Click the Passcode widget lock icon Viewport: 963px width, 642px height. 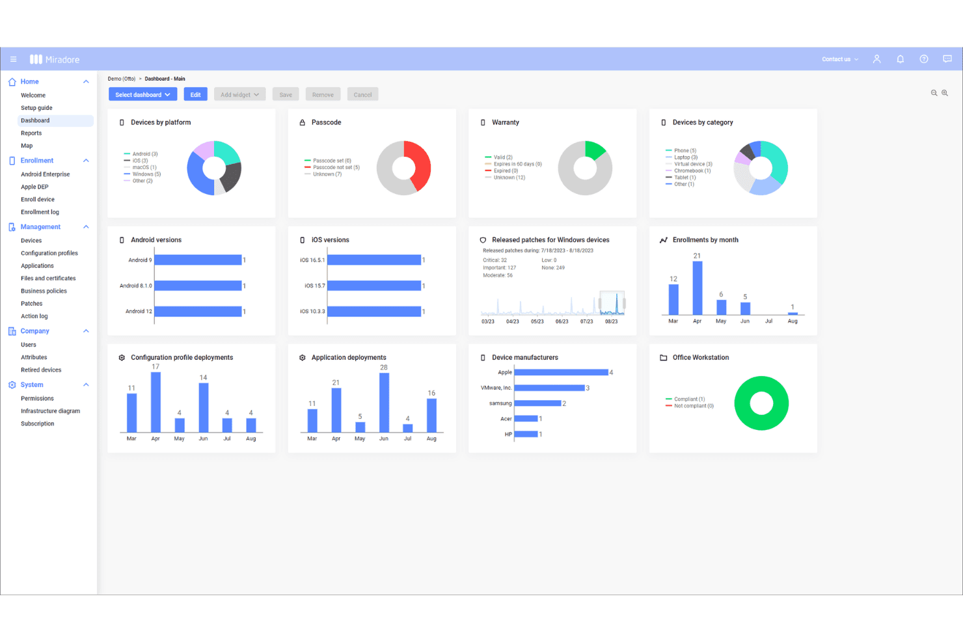303,122
